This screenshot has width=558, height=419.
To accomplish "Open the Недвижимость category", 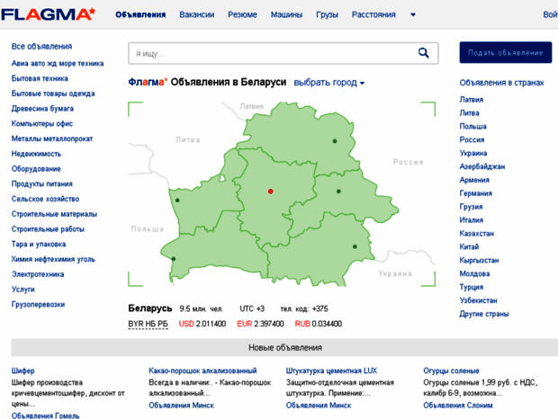I will [x=36, y=154].
